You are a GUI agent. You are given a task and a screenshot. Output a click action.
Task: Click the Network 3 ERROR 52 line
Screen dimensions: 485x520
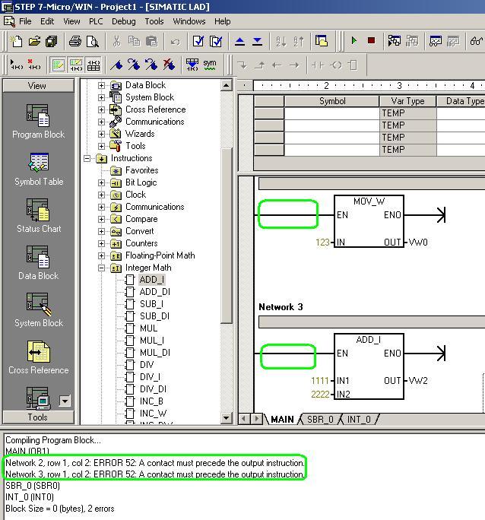[154, 474]
